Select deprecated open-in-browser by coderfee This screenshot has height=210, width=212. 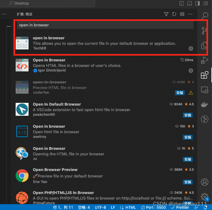104,87
